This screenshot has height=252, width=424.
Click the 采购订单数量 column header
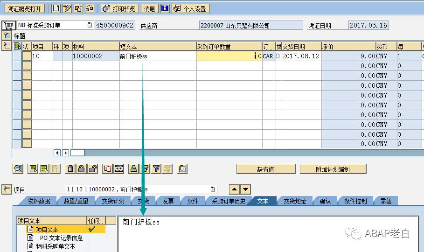[x=229, y=46]
